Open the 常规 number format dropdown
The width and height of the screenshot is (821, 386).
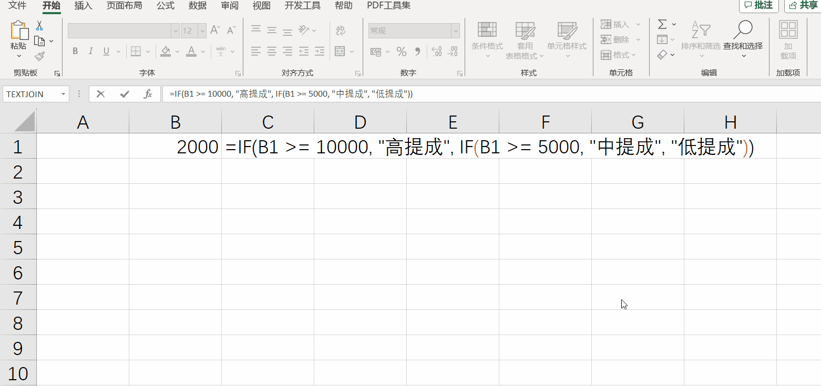(x=455, y=30)
